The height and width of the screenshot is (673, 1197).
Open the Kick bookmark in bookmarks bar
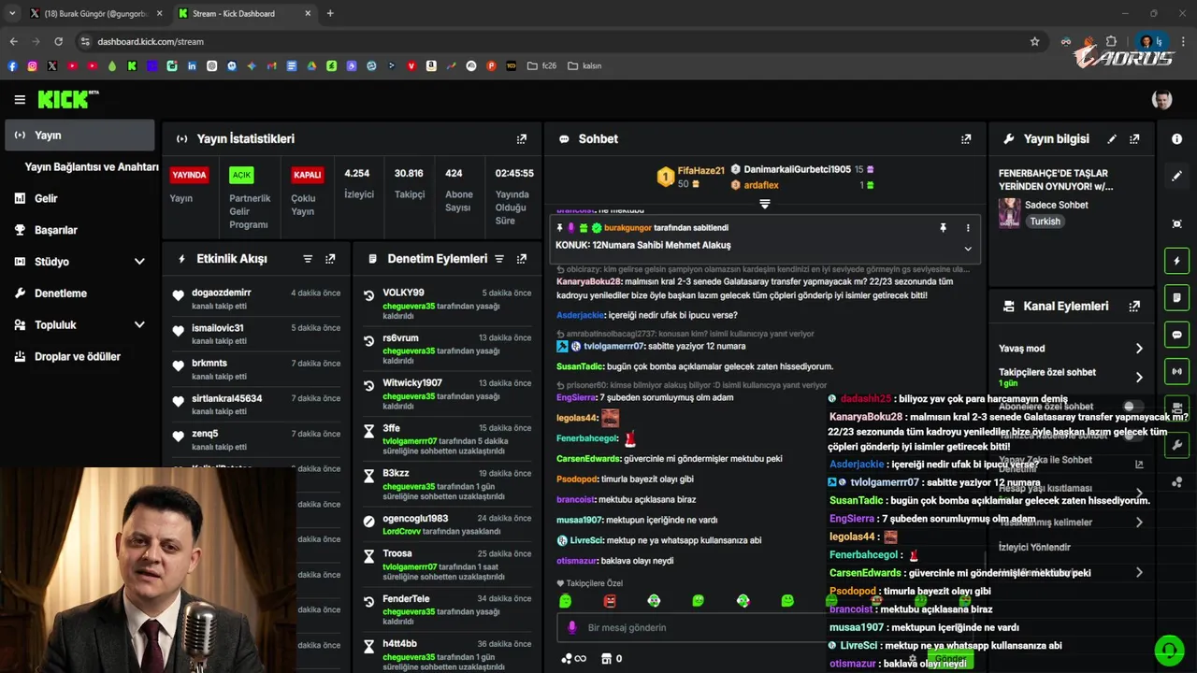(132, 66)
